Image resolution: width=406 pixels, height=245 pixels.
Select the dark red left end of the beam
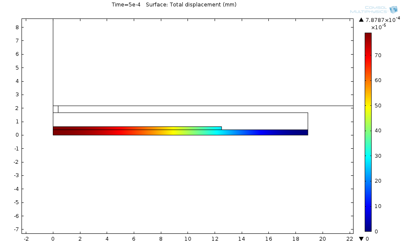click(x=60, y=131)
